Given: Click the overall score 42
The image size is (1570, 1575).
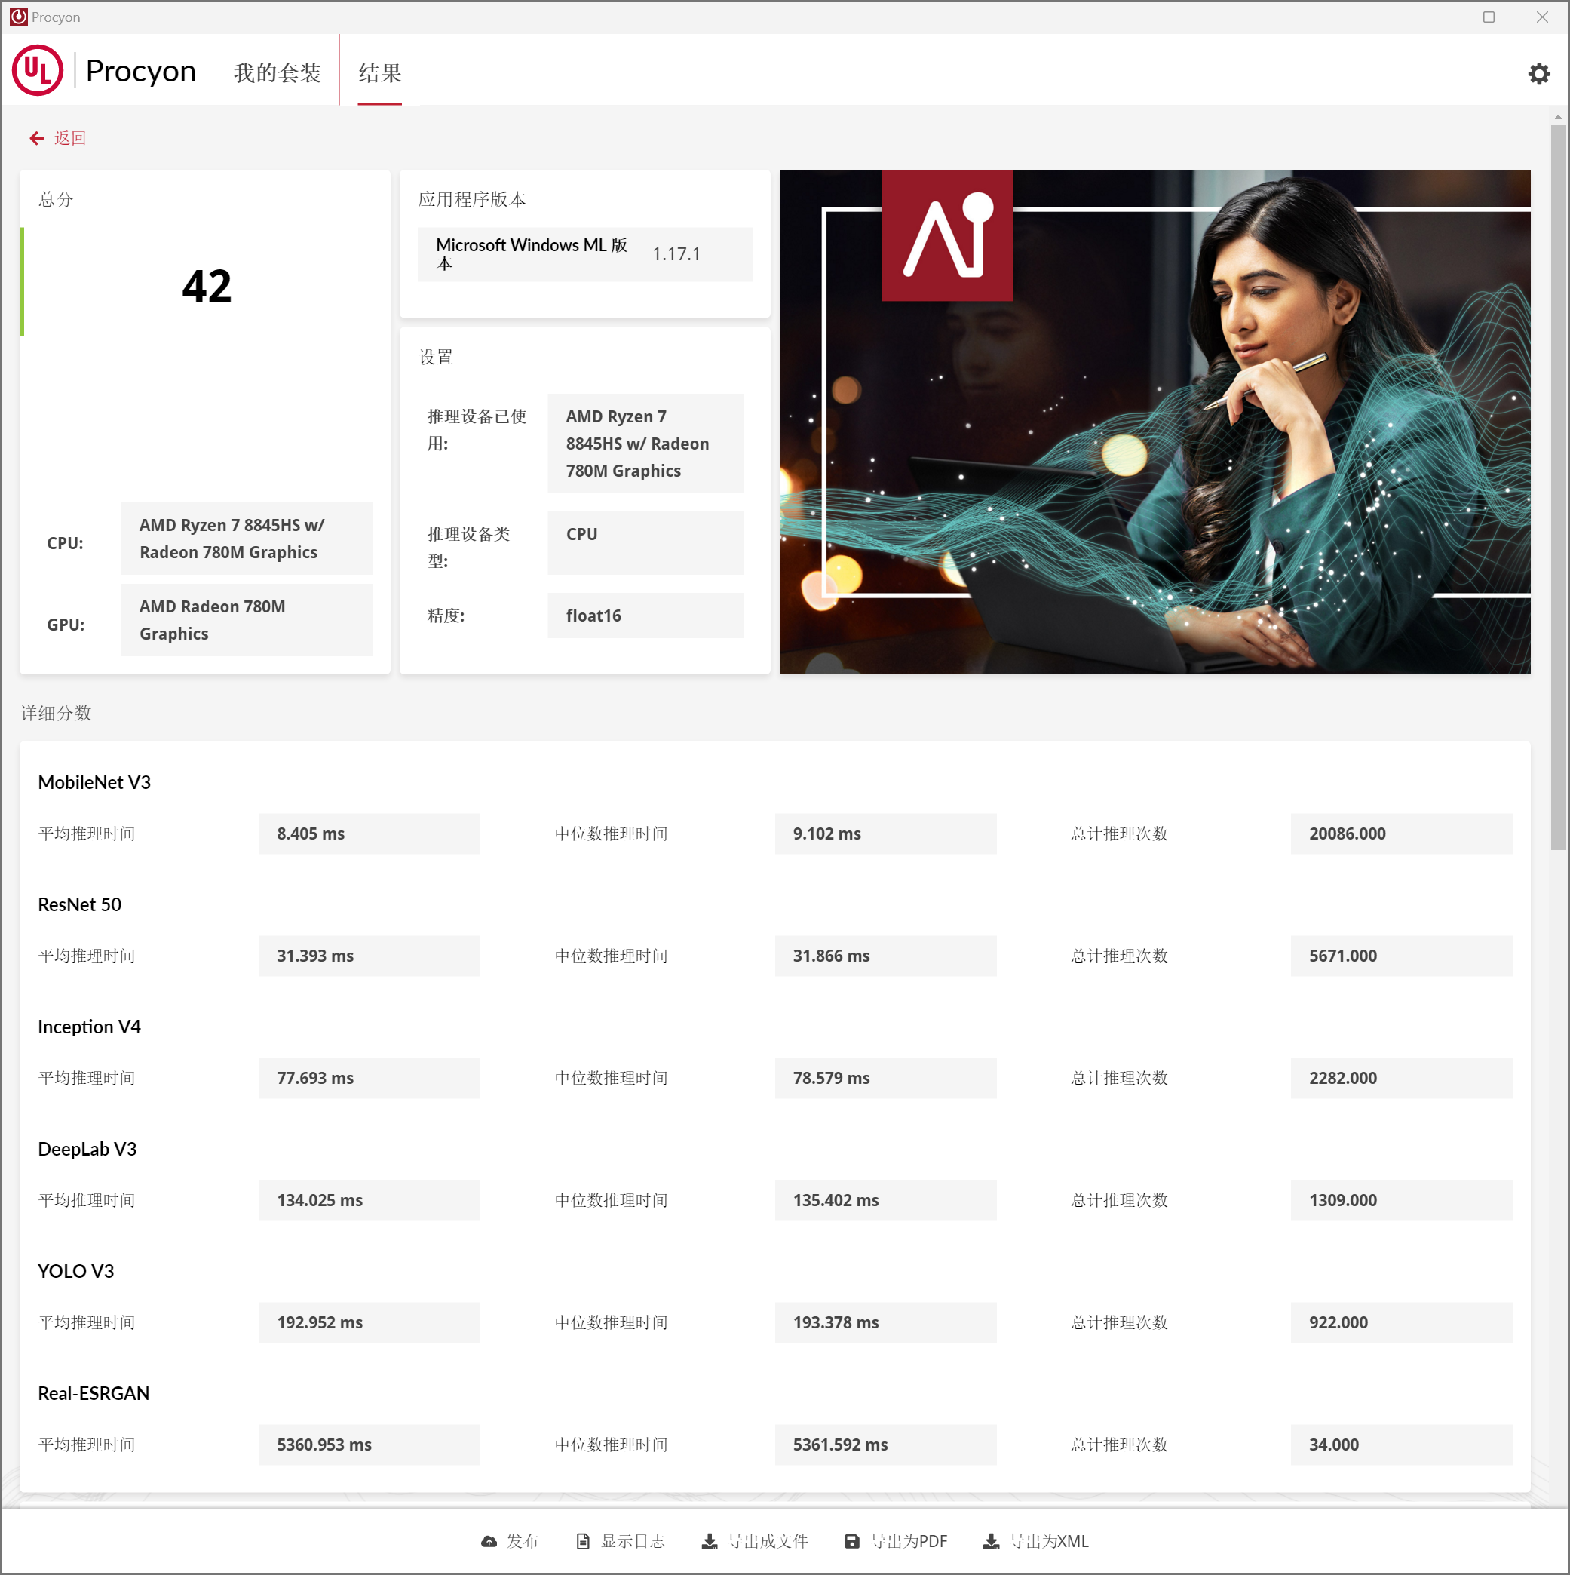Looking at the screenshot, I should 206,286.
